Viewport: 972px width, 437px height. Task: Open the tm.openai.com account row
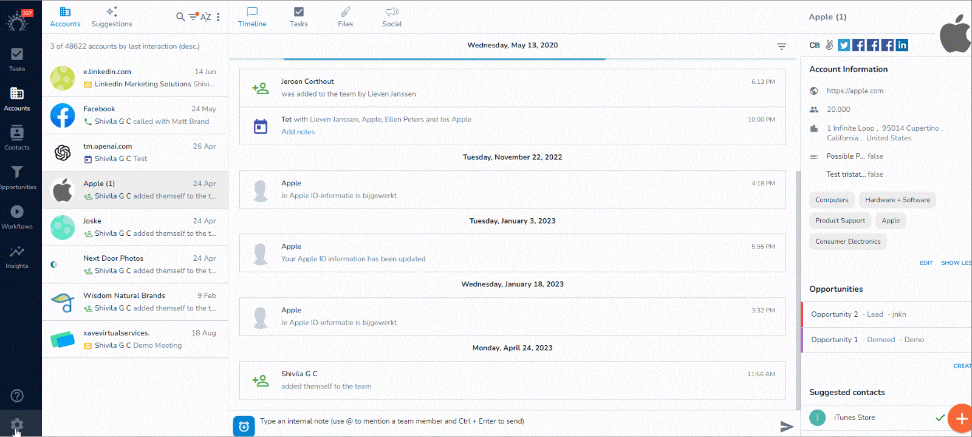coord(135,153)
